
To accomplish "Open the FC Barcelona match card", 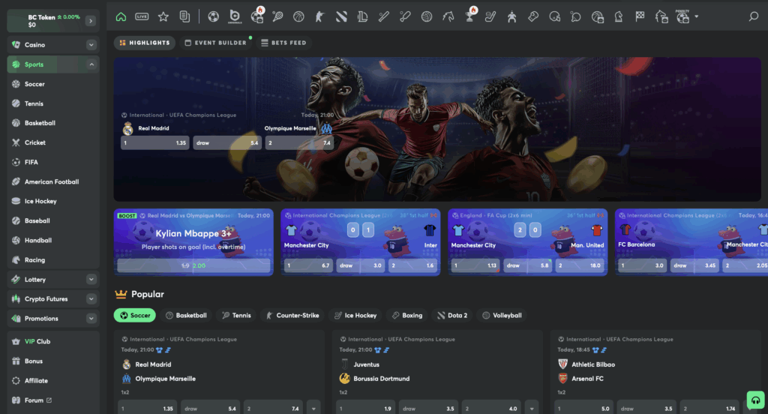I will [x=691, y=242].
